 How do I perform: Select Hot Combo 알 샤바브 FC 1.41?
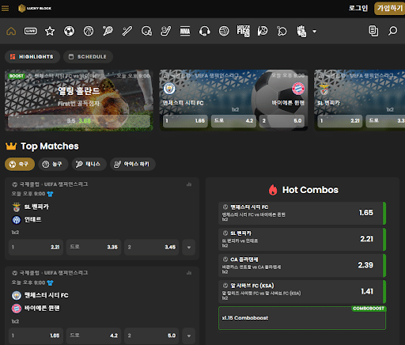click(302, 292)
